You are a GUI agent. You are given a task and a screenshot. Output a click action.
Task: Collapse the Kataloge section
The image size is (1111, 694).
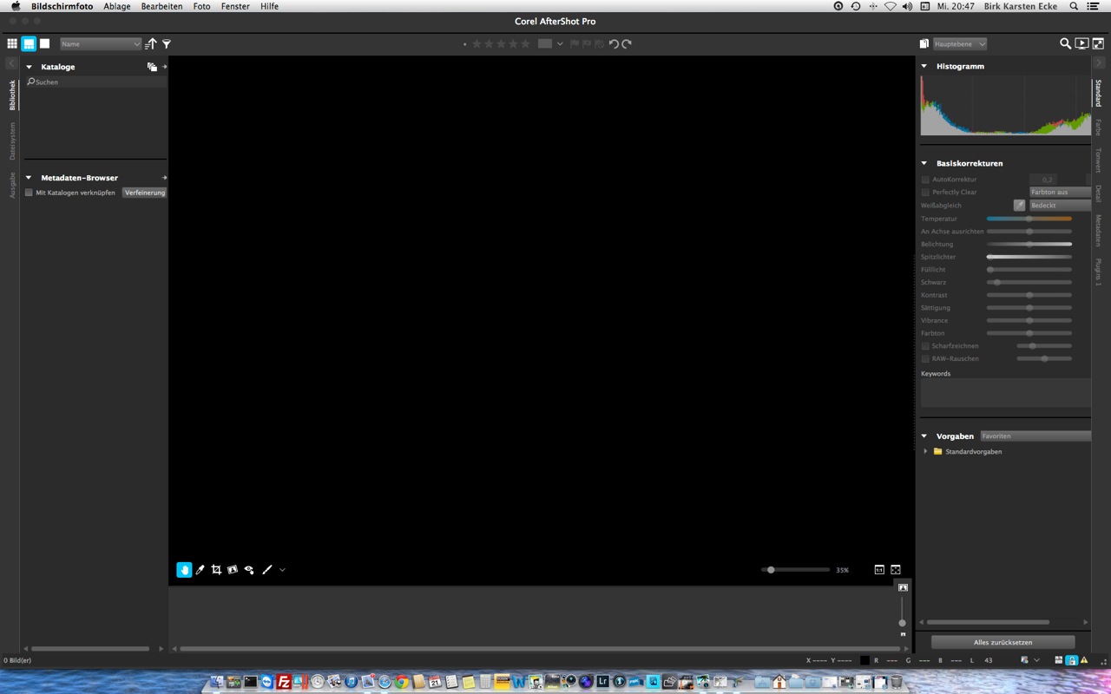pyautogui.click(x=29, y=67)
